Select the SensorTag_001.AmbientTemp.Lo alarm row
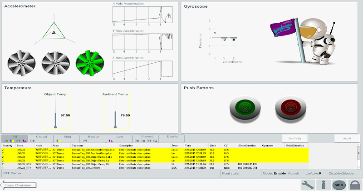Viewport: 363px width, 191px height. (155, 153)
